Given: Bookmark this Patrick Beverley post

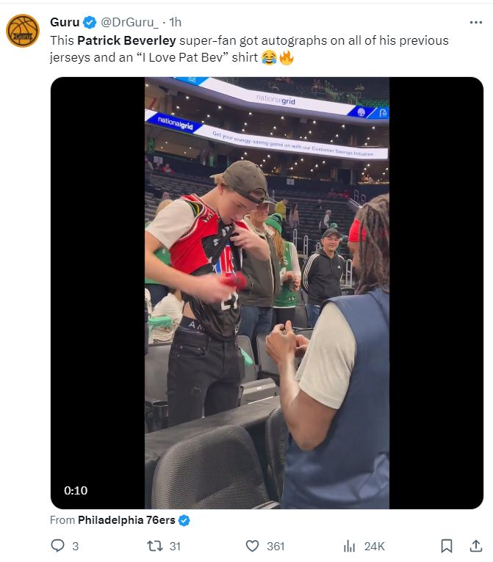Looking at the screenshot, I should click(446, 546).
